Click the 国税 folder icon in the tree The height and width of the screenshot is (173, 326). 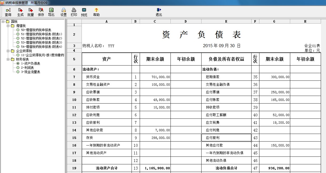pos(8,21)
